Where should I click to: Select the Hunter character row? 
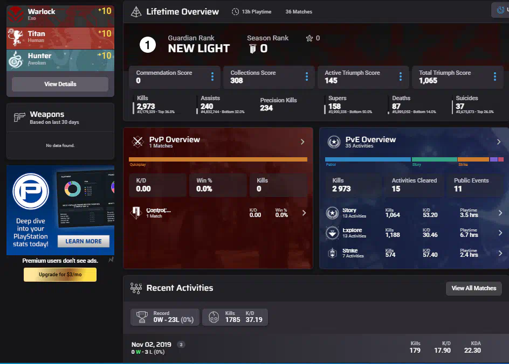tap(60, 59)
